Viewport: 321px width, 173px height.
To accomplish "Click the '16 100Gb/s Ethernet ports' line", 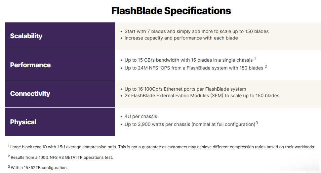I will [x=185, y=89].
